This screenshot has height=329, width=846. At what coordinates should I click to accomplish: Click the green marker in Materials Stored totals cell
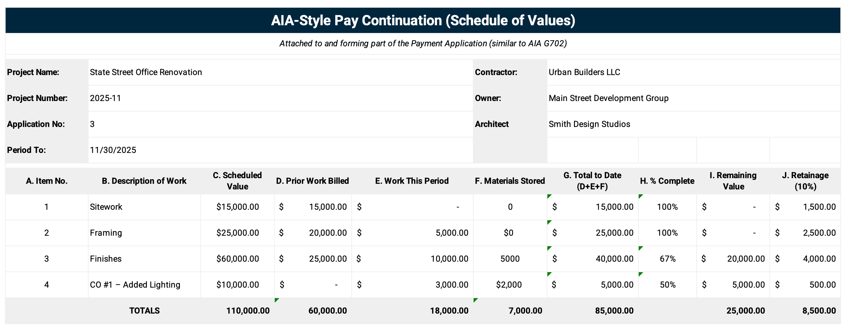(475, 301)
